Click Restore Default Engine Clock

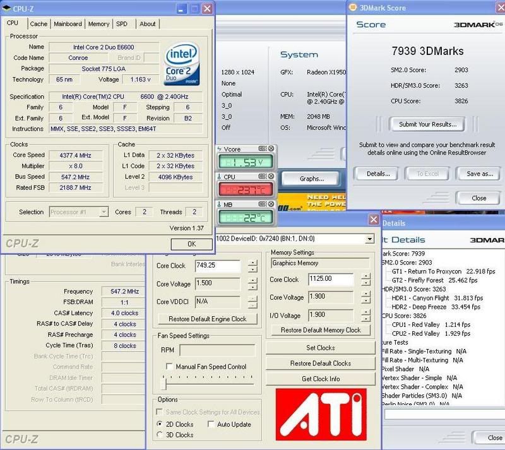click(208, 319)
